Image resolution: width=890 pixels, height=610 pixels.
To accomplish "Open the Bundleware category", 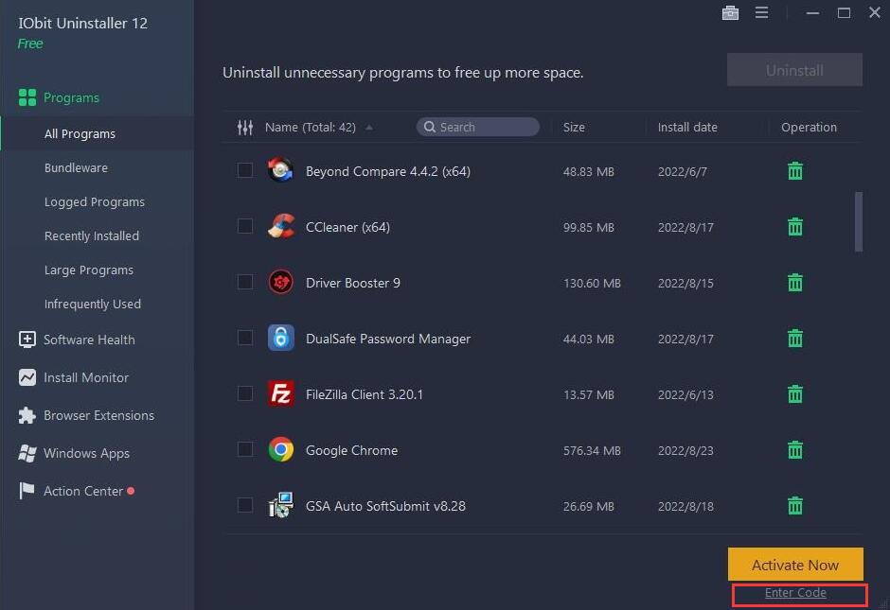I will [76, 167].
